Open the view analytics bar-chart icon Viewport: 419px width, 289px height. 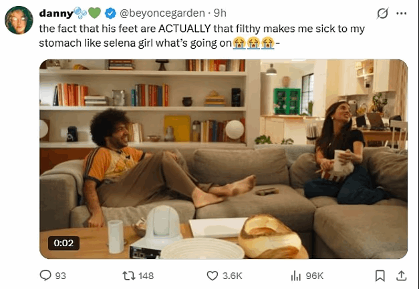[x=295, y=276]
